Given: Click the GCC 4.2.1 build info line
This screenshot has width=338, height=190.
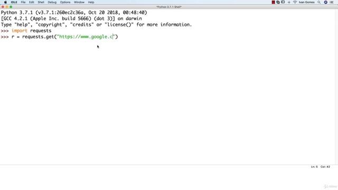Looking at the screenshot, I should tap(71, 18).
